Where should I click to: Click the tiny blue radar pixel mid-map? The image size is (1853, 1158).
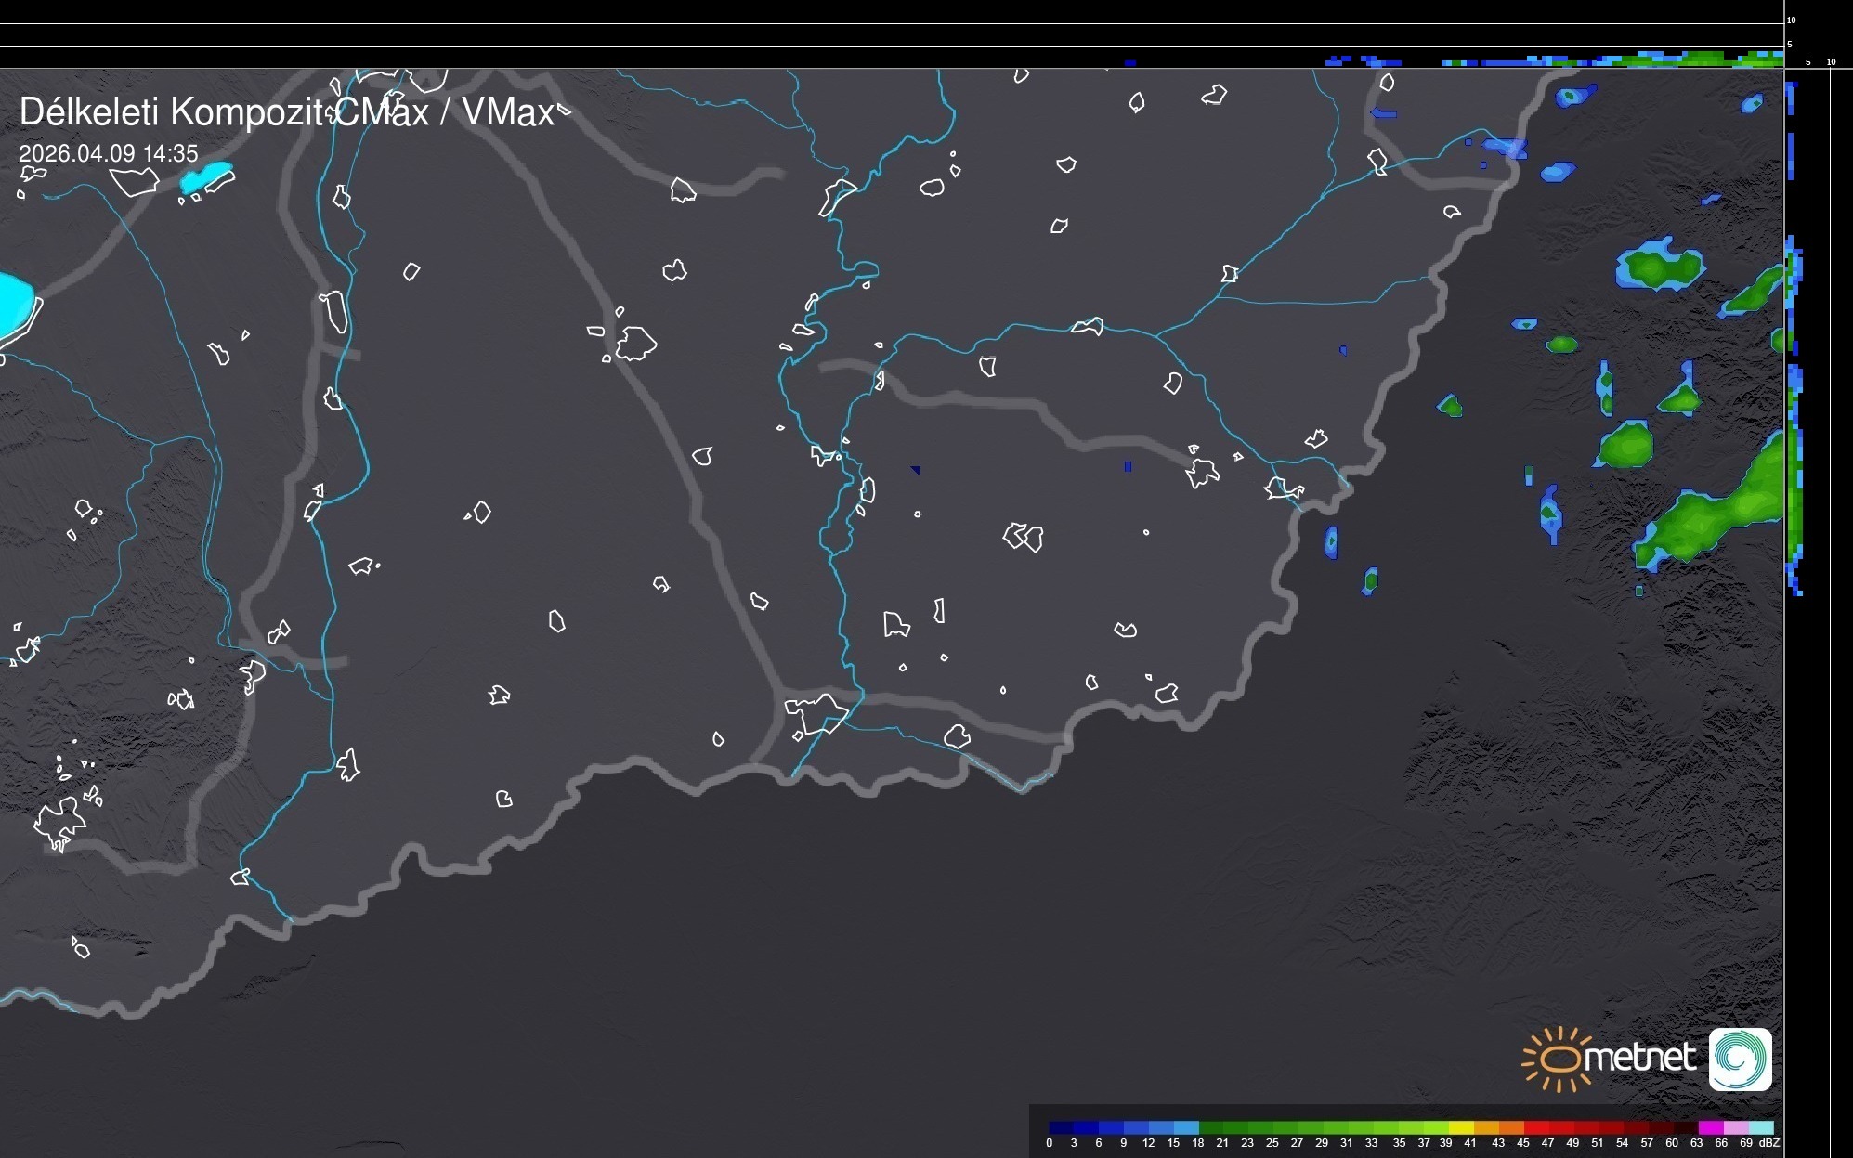coord(1128,466)
